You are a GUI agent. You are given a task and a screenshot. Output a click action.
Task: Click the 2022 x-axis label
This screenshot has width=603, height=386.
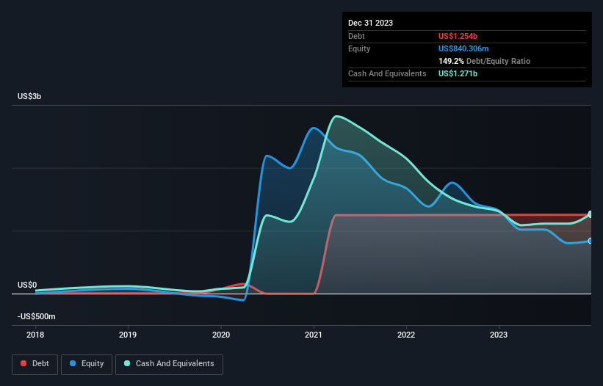click(x=406, y=335)
